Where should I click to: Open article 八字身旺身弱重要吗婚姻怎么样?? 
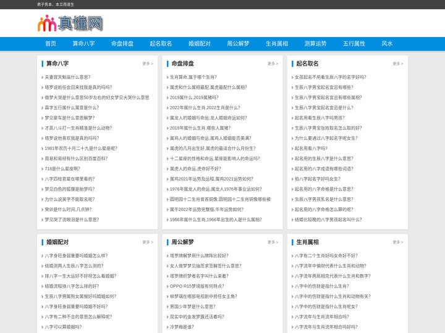[x=76, y=256]
